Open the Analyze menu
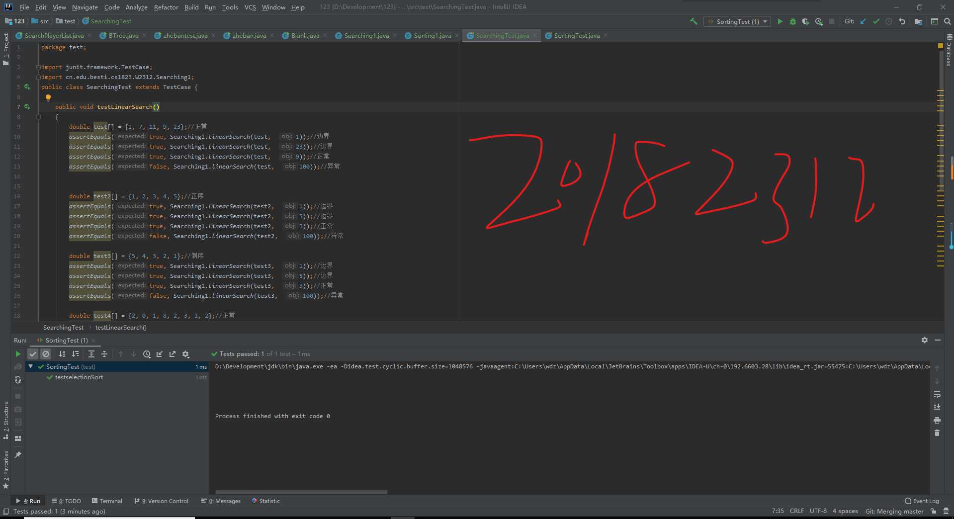The height and width of the screenshot is (519, 954). pyautogui.click(x=136, y=7)
